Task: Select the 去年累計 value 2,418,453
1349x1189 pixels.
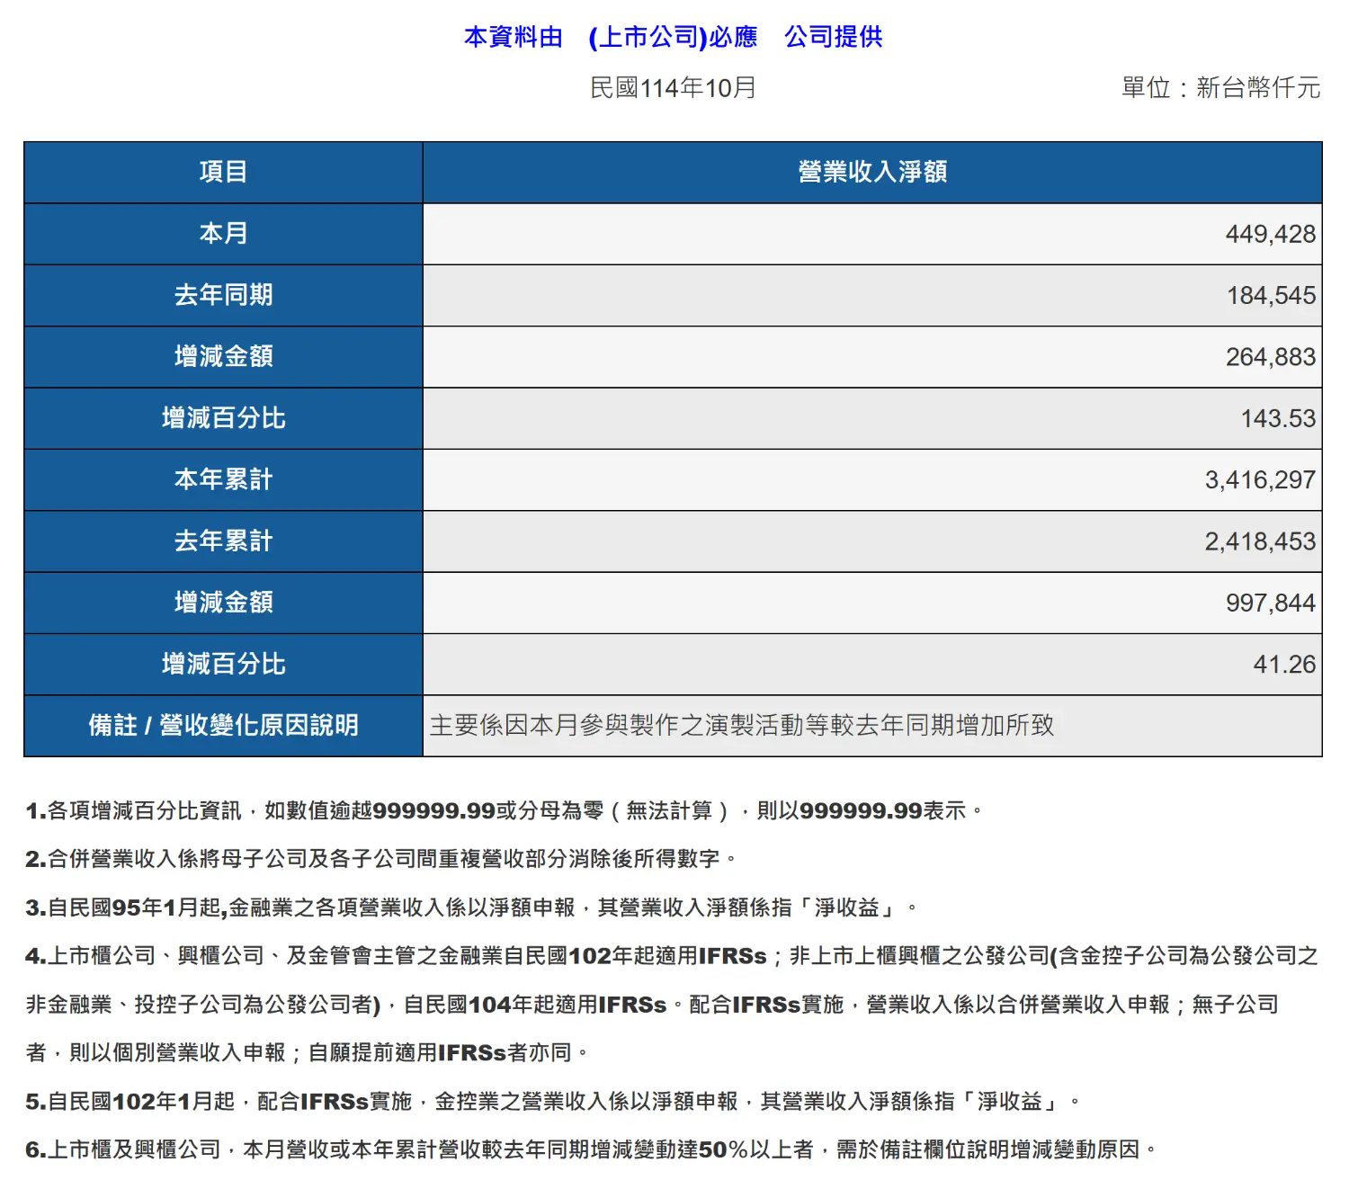Action: [x=1260, y=541]
